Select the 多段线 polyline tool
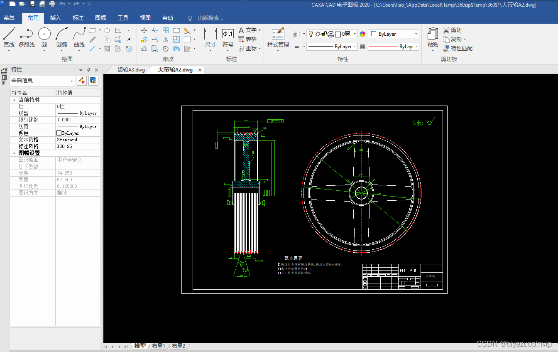 point(27,37)
